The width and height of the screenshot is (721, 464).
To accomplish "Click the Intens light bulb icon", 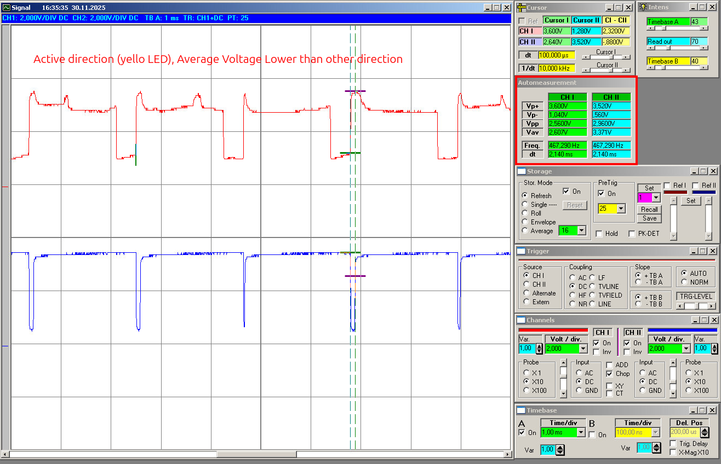I will coord(643,8).
